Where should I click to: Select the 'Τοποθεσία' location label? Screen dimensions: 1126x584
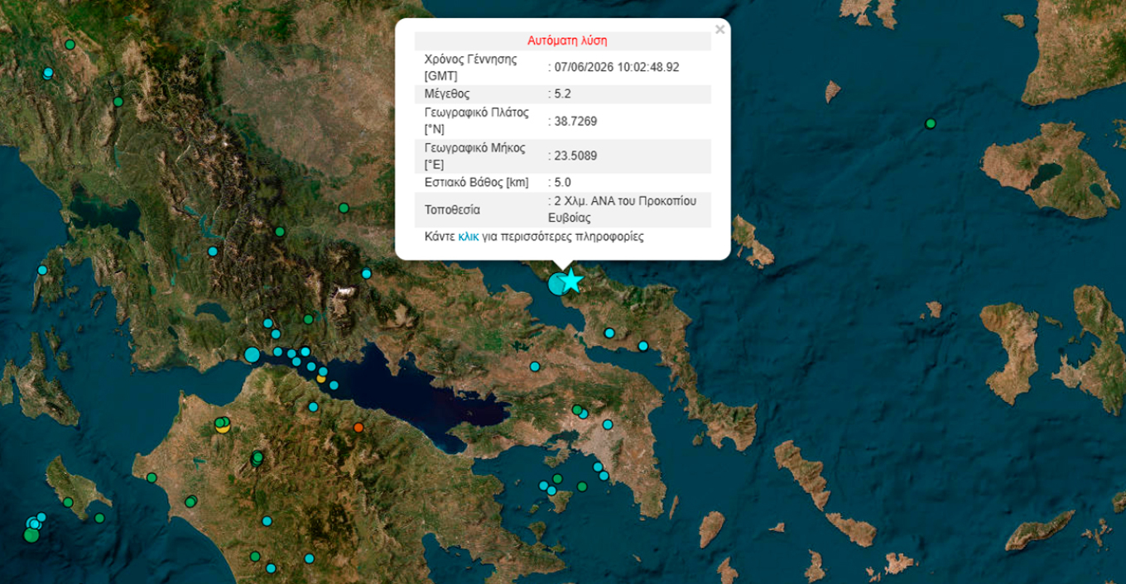pyautogui.click(x=452, y=210)
